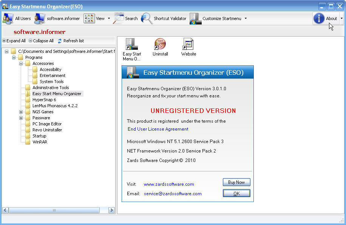Screen dimensions: 346x225
Task: Click Collapse All minus icon
Action: (x=31, y=41)
